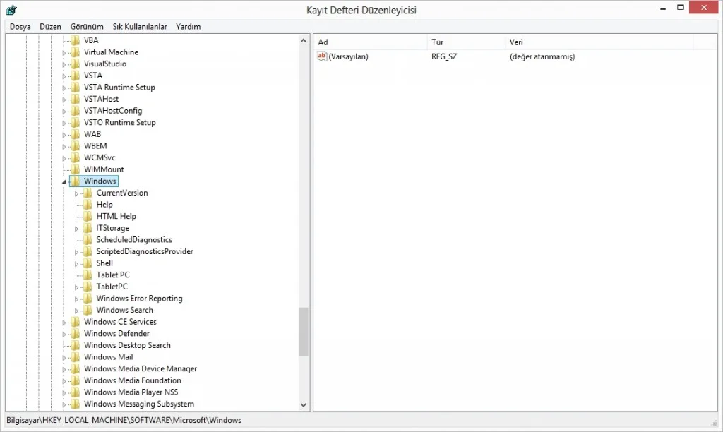This screenshot has height=432, width=723.
Task: Open the Yardım menu
Action: [188, 27]
